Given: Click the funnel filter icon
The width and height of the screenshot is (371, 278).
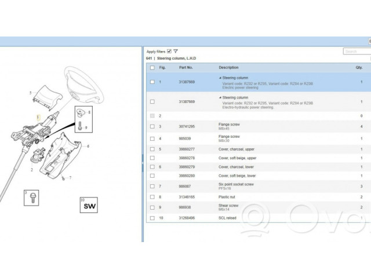Looking at the screenshot, I should (x=176, y=51).
